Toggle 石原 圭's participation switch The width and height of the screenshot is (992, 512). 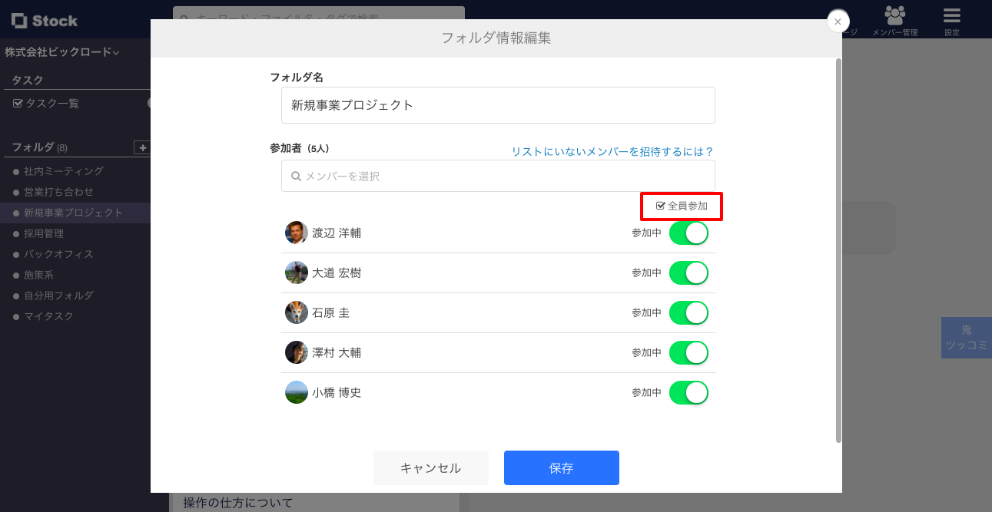tap(688, 312)
